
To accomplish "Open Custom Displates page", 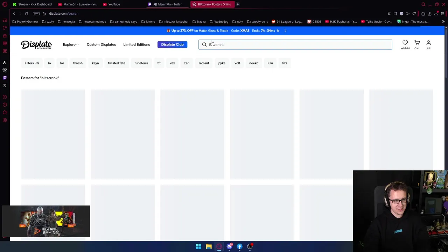I will click(101, 45).
